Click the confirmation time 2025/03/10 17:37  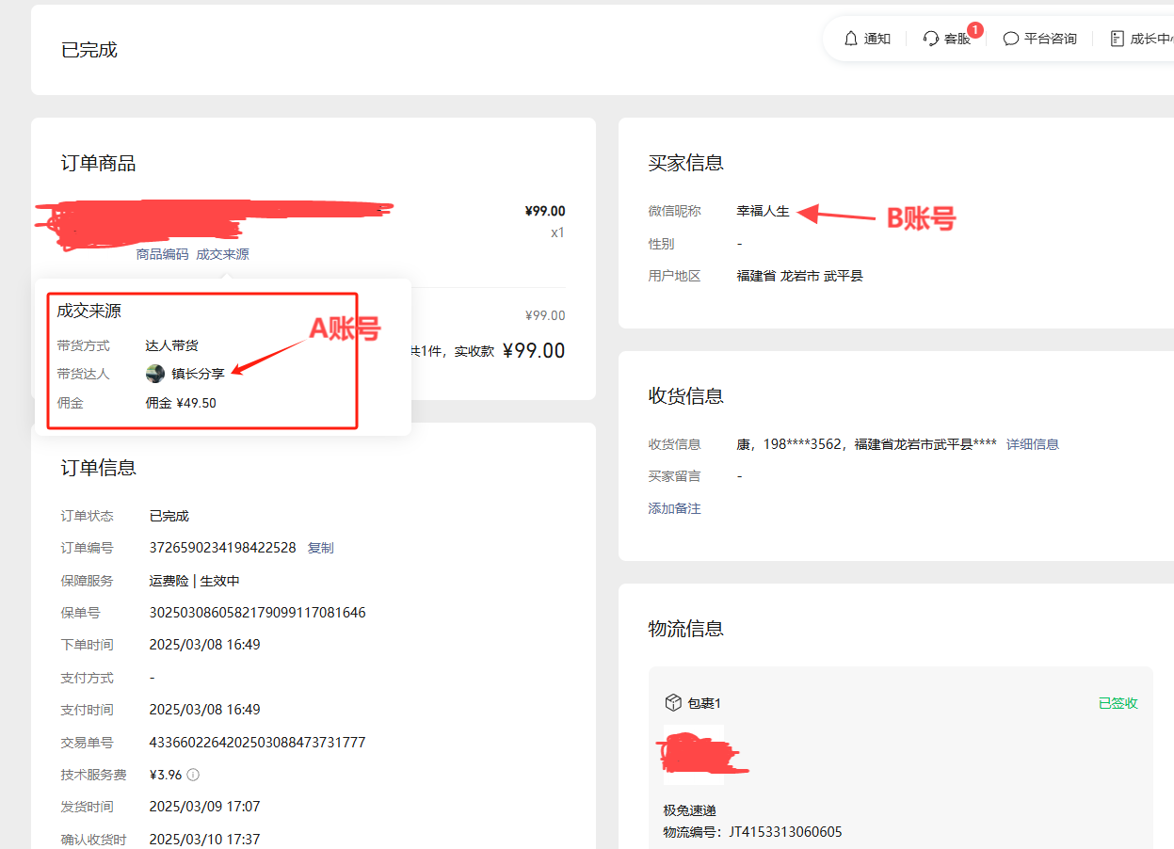tap(205, 839)
